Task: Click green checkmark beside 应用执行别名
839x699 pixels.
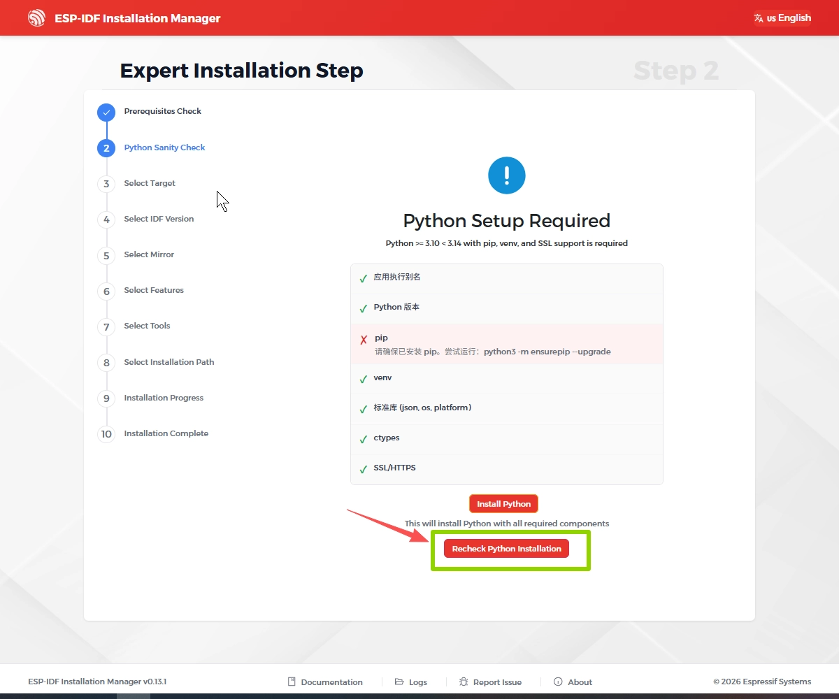Action: [363, 278]
